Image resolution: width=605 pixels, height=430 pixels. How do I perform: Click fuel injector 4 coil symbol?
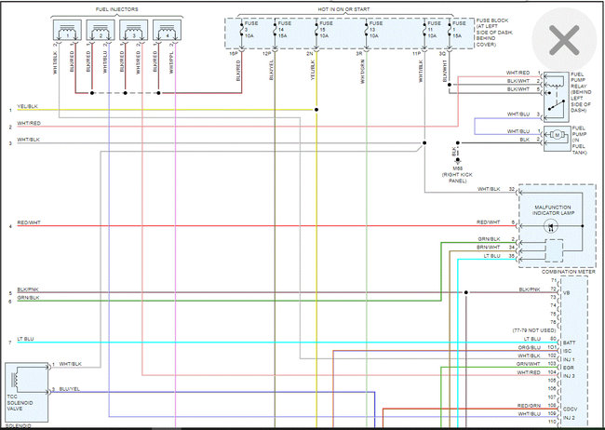(x=168, y=30)
